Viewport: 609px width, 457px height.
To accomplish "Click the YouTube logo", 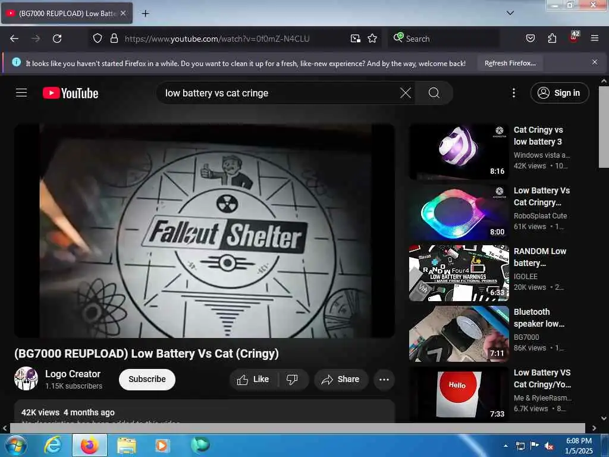I will coord(70,93).
